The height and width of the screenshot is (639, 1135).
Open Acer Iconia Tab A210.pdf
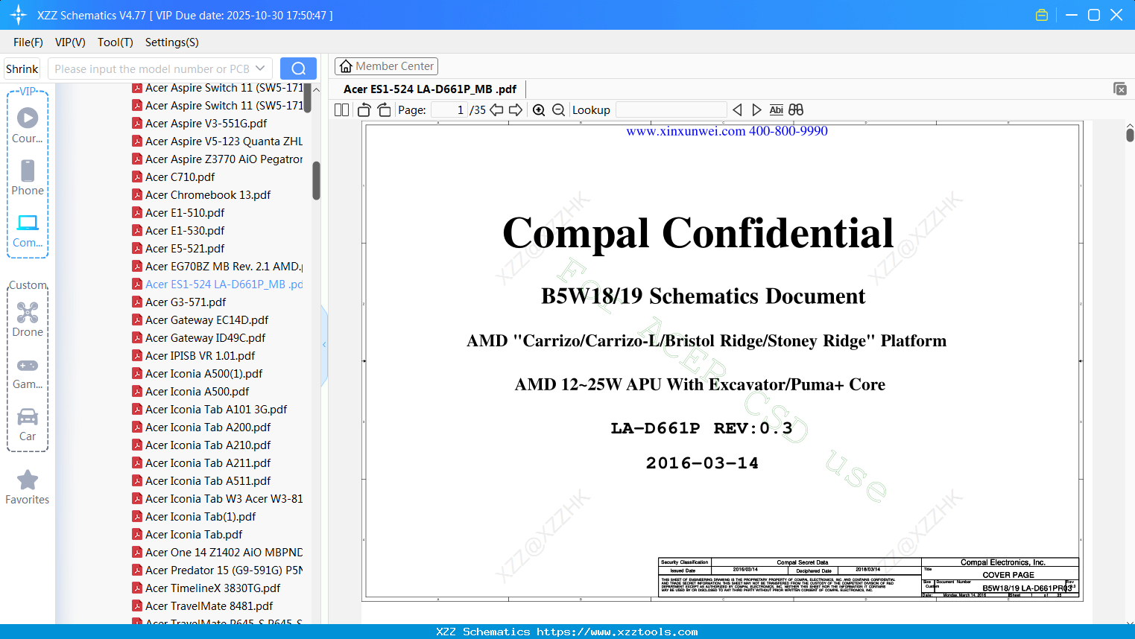point(201,445)
